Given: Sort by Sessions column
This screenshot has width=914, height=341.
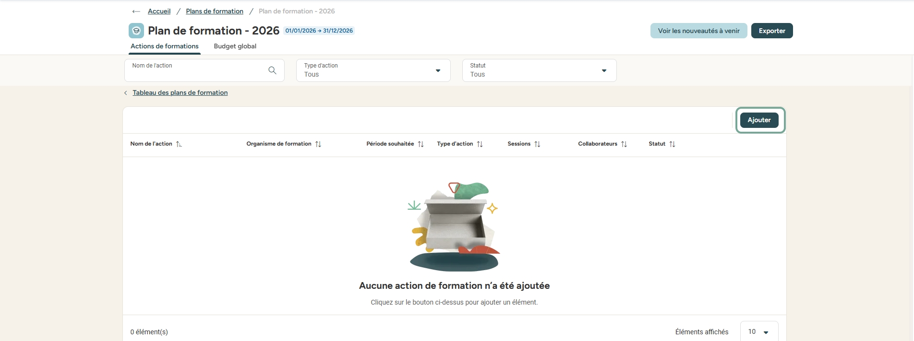Looking at the screenshot, I should 537,144.
